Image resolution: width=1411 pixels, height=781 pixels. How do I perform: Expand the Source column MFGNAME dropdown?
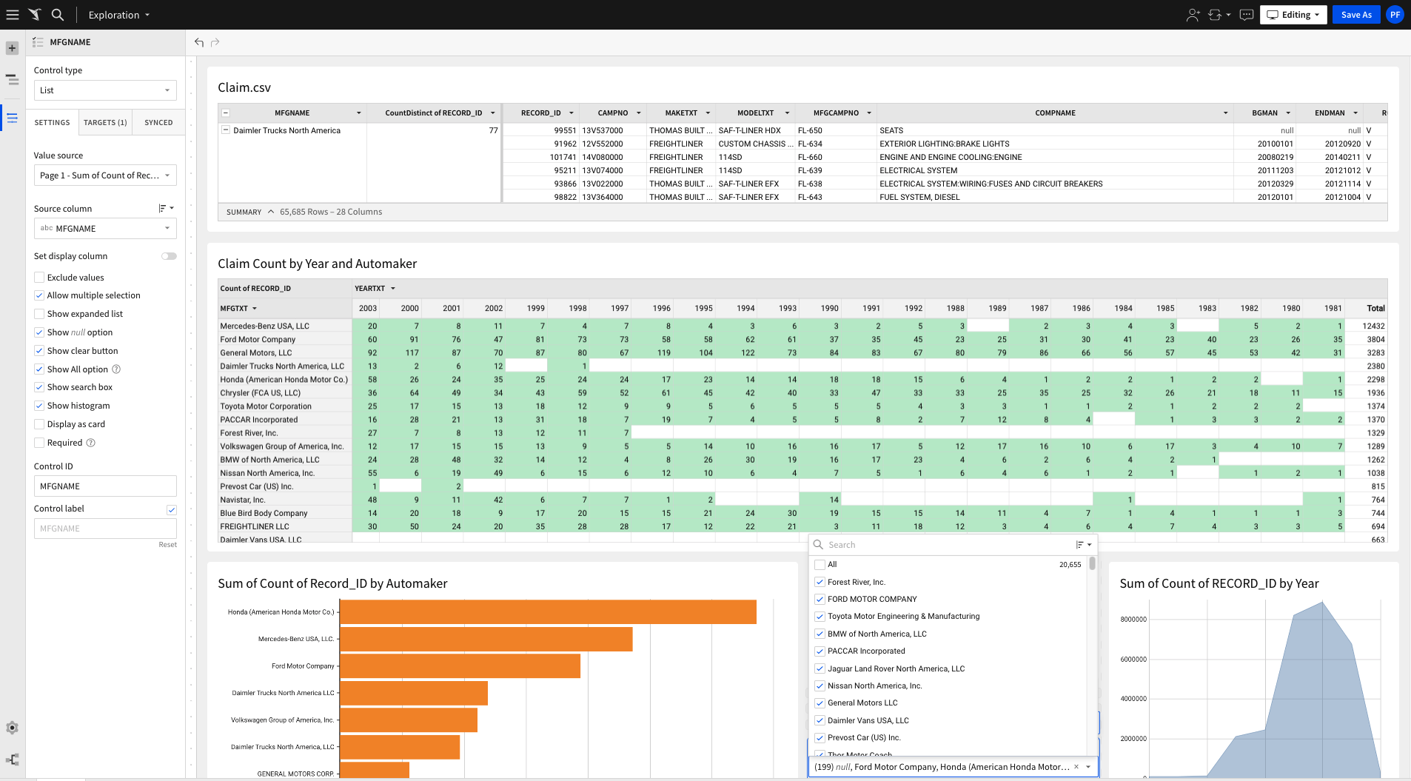105,229
